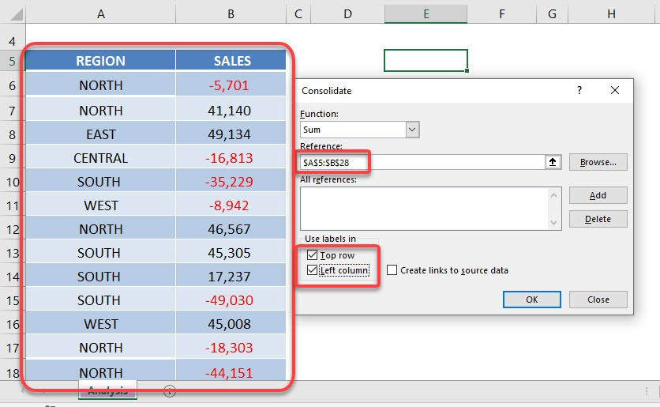
Task: Click the Browse... button
Action: (x=598, y=162)
